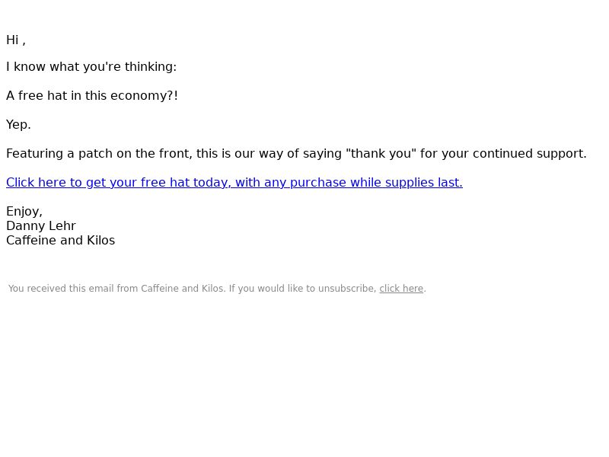The image size is (609, 457).
Task: Select the 'I know what you're thinking:' line
Action: tap(91, 67)
